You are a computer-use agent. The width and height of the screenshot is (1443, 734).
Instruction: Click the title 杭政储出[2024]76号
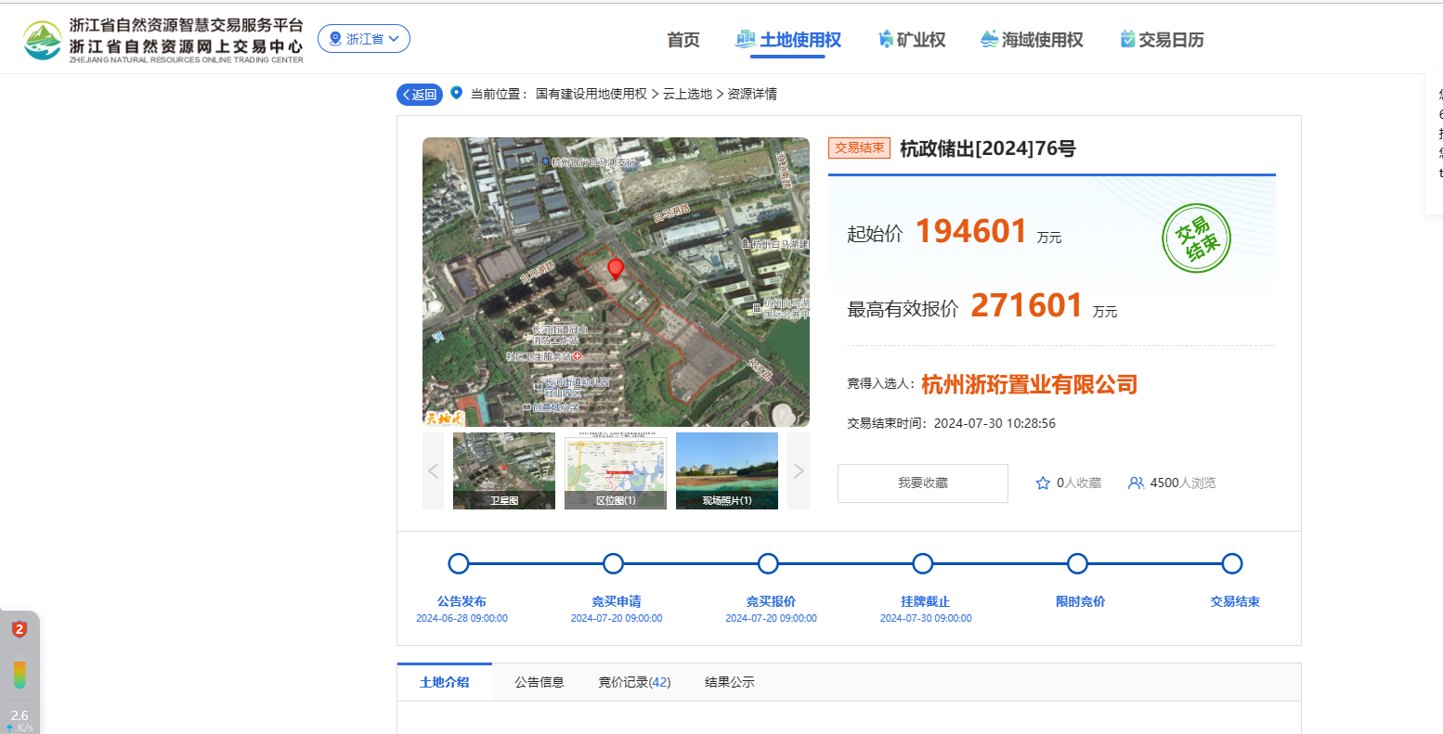(988, 148)
